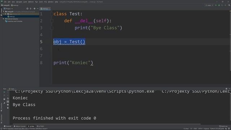
Task: Open the Window menu
Action: [51, 2]
